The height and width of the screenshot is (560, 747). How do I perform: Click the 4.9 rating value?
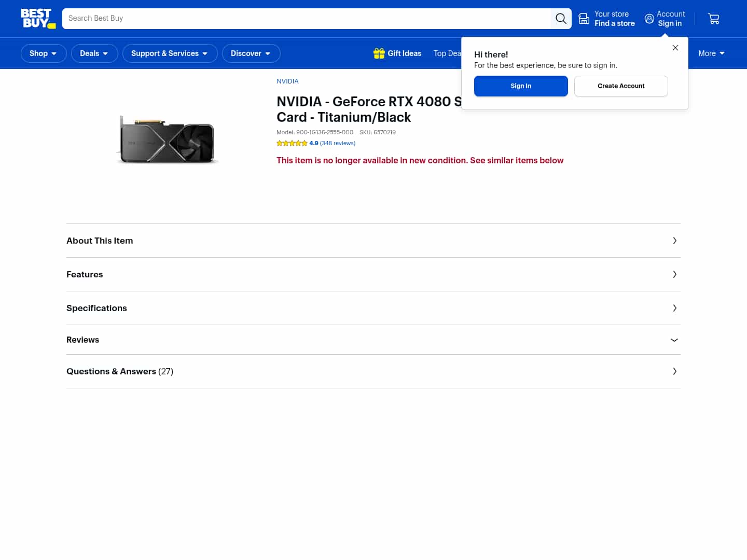[x=314, y=143]
